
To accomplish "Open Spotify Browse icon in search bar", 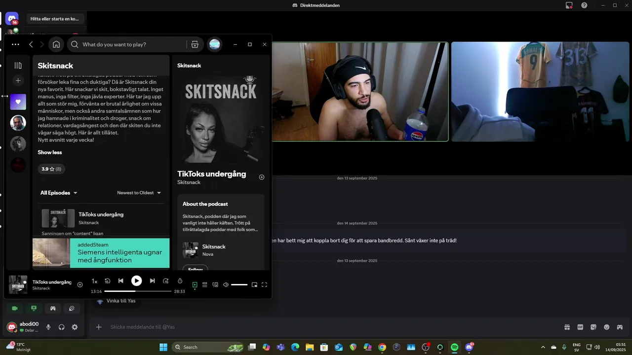I will 195,44.
